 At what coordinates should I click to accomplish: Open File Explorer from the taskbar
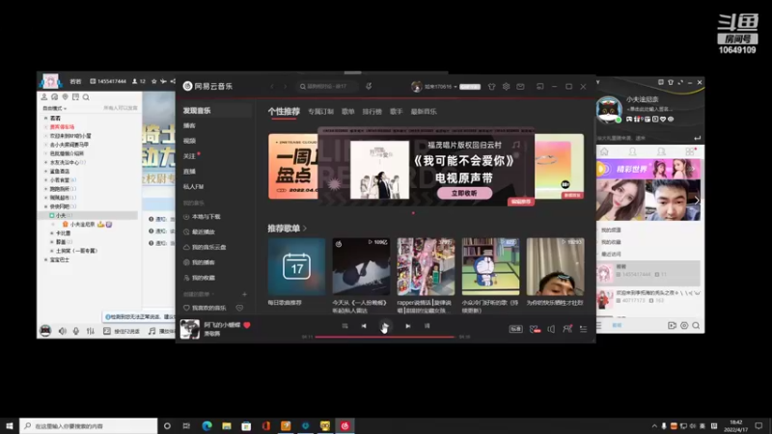pyautogui.click(x=227, y=425)
